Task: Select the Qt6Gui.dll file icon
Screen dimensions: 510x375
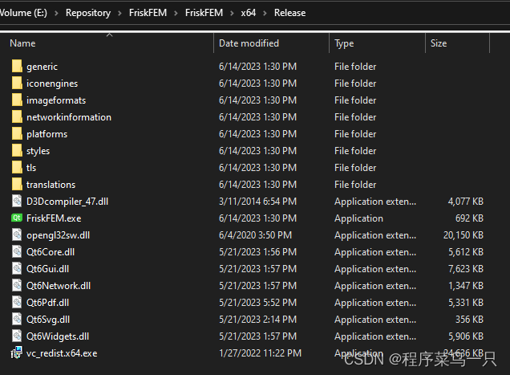Action: [x=17, y=269]
